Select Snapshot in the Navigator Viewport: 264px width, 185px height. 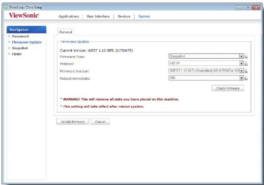pyautogui.click(x=20, y=48)
